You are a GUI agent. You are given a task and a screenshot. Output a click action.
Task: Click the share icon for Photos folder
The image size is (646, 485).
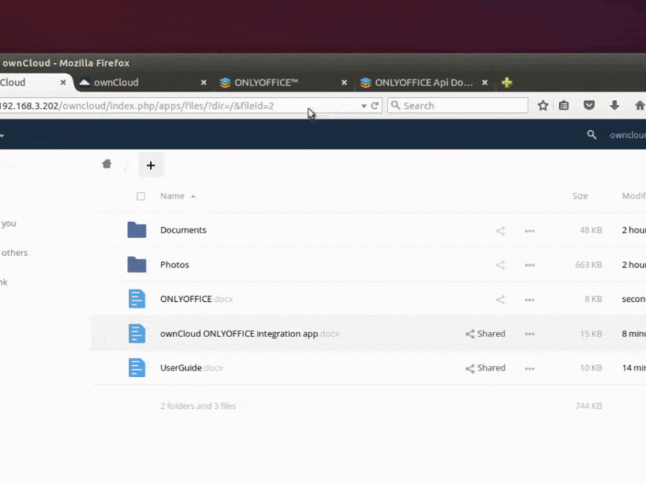click(500, 265)
